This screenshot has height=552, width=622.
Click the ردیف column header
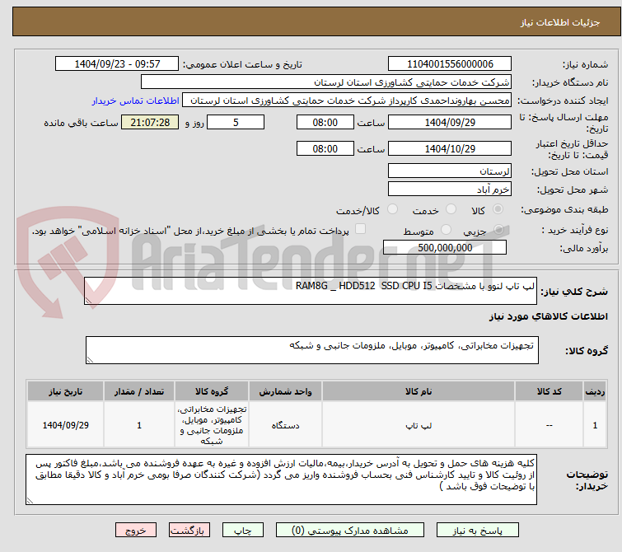point(595,391)
